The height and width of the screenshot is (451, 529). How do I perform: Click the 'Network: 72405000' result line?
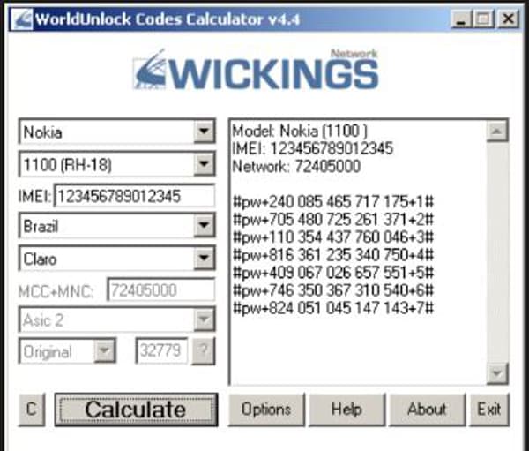[296, 166]
